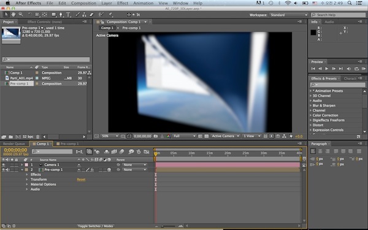Toggle visibility eye for Camera 1 layer
Screen dimensions: 368x230
click(x=4, y=165)
